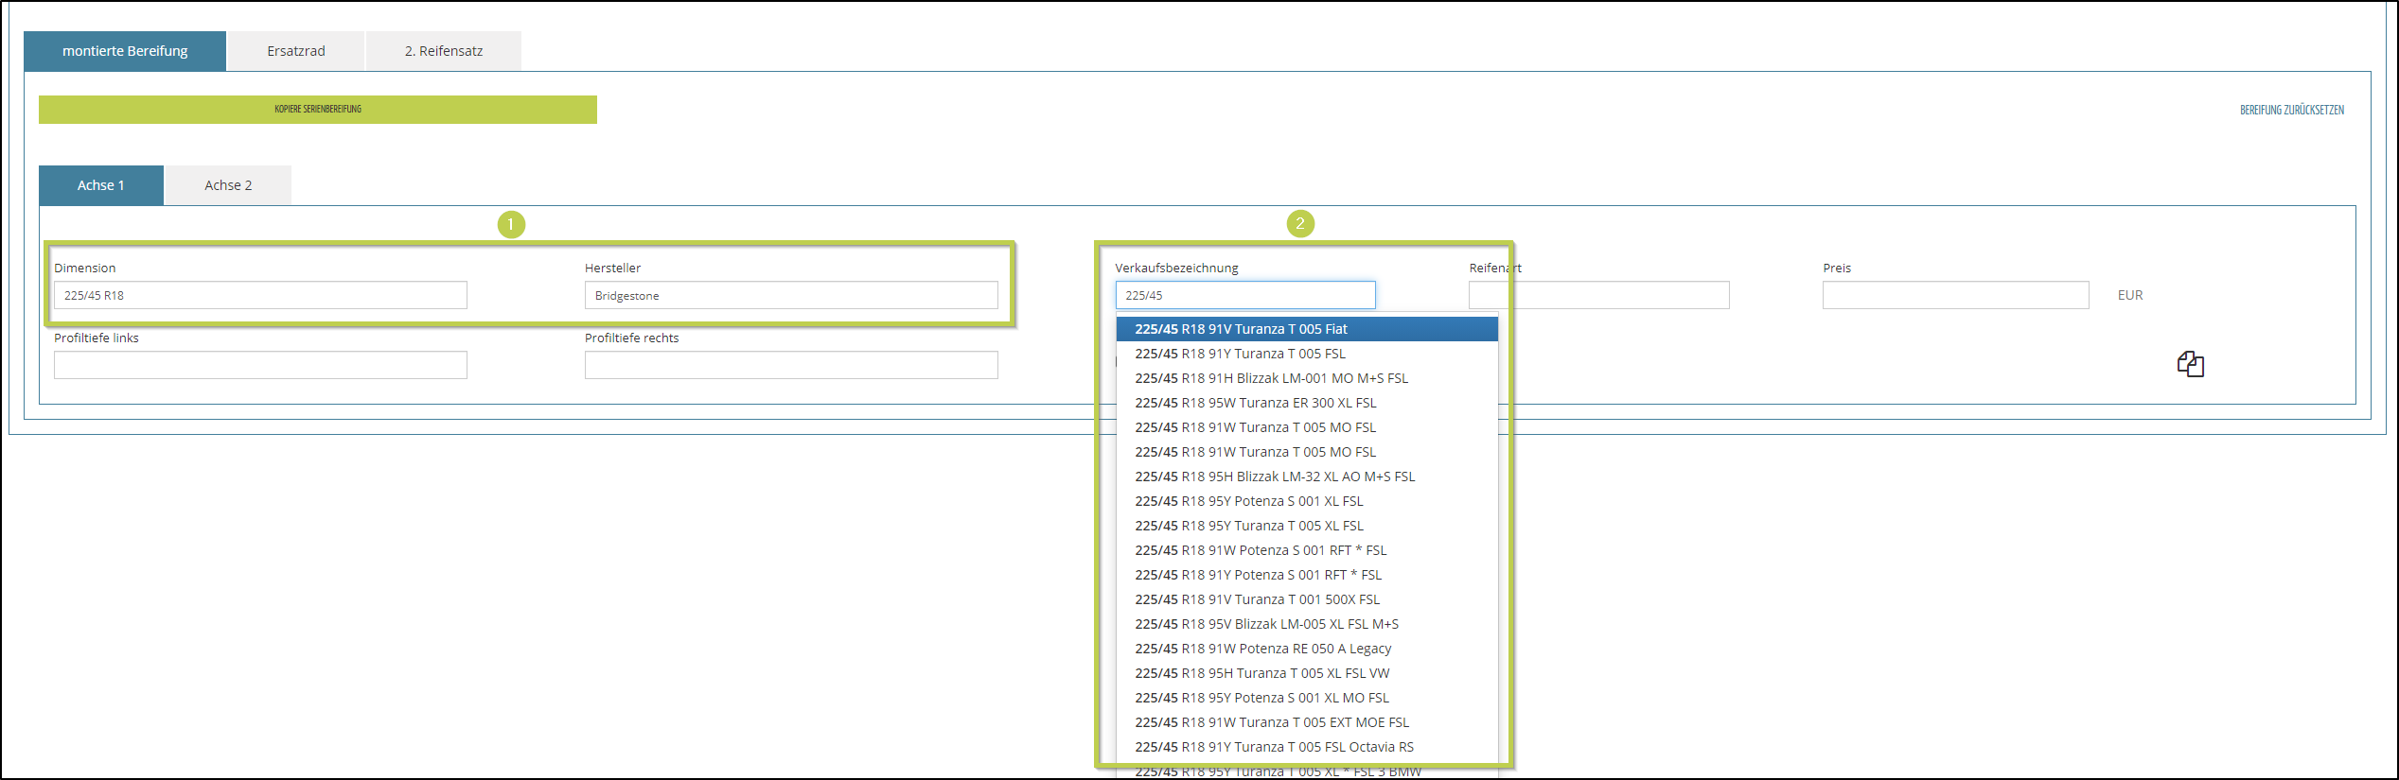This screenshot has width=2399, height=780.
Task: Click the Profiltiefe links input field
Action: 260,365
